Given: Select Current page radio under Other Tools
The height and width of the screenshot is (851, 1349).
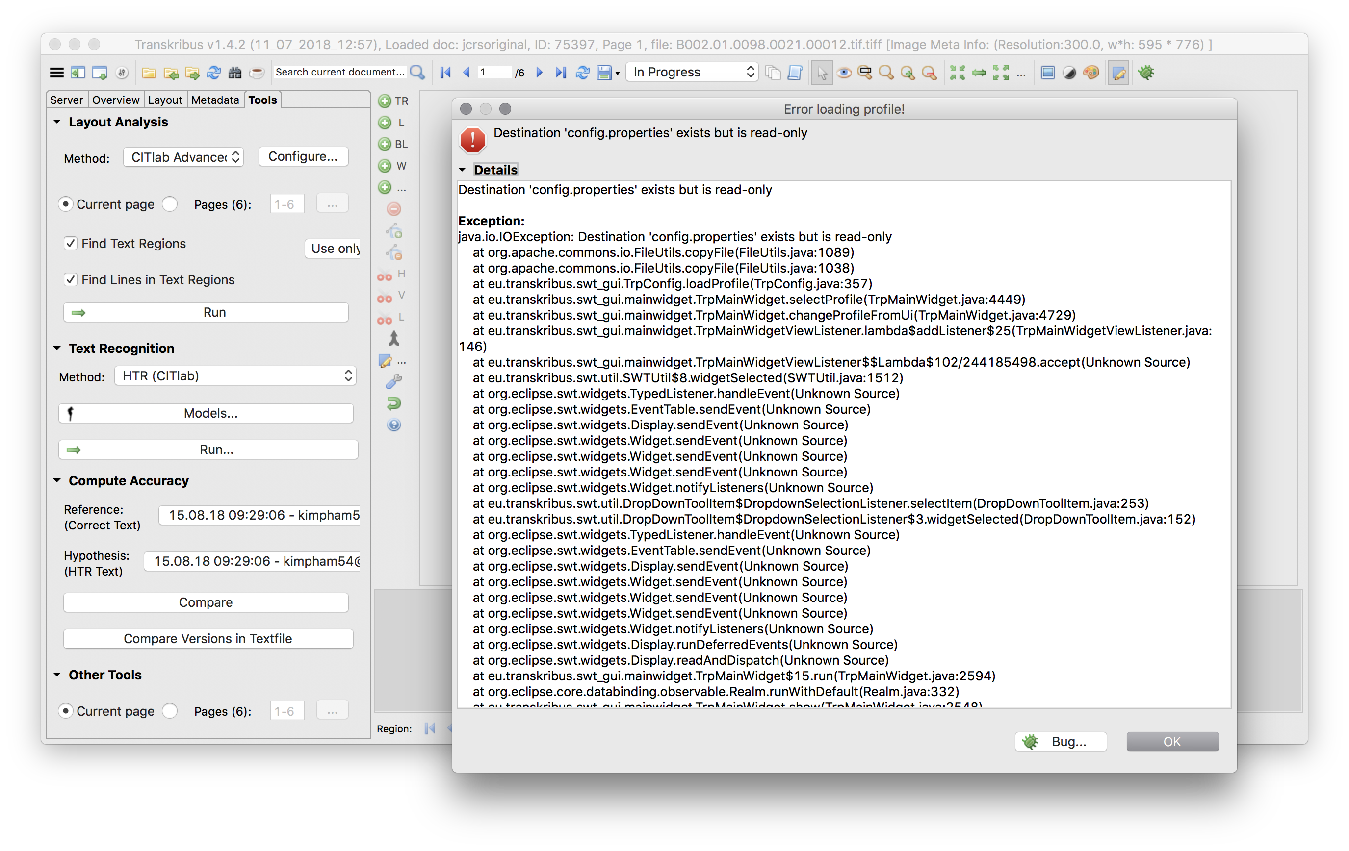Looking at the screenshot, I should click(66, 710).
